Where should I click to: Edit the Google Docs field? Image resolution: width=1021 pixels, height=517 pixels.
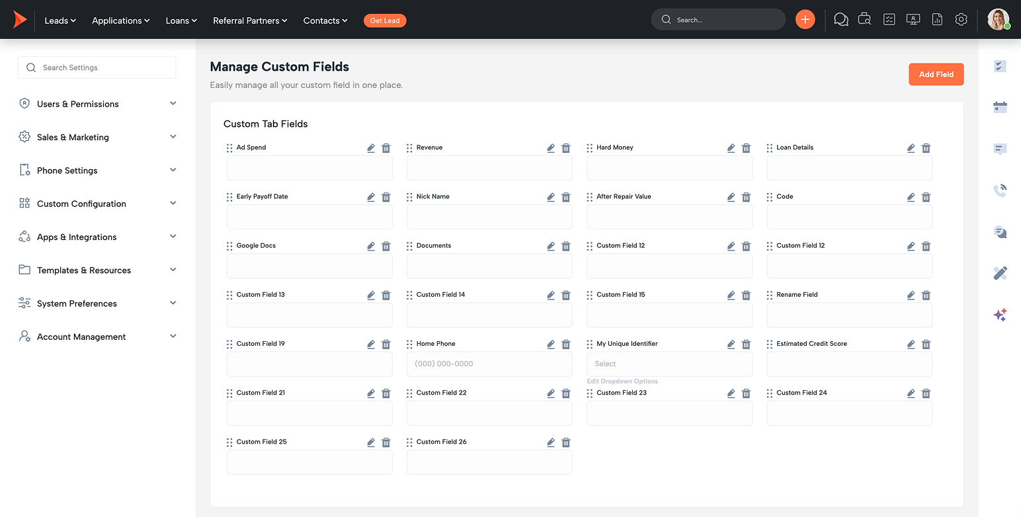371,246
